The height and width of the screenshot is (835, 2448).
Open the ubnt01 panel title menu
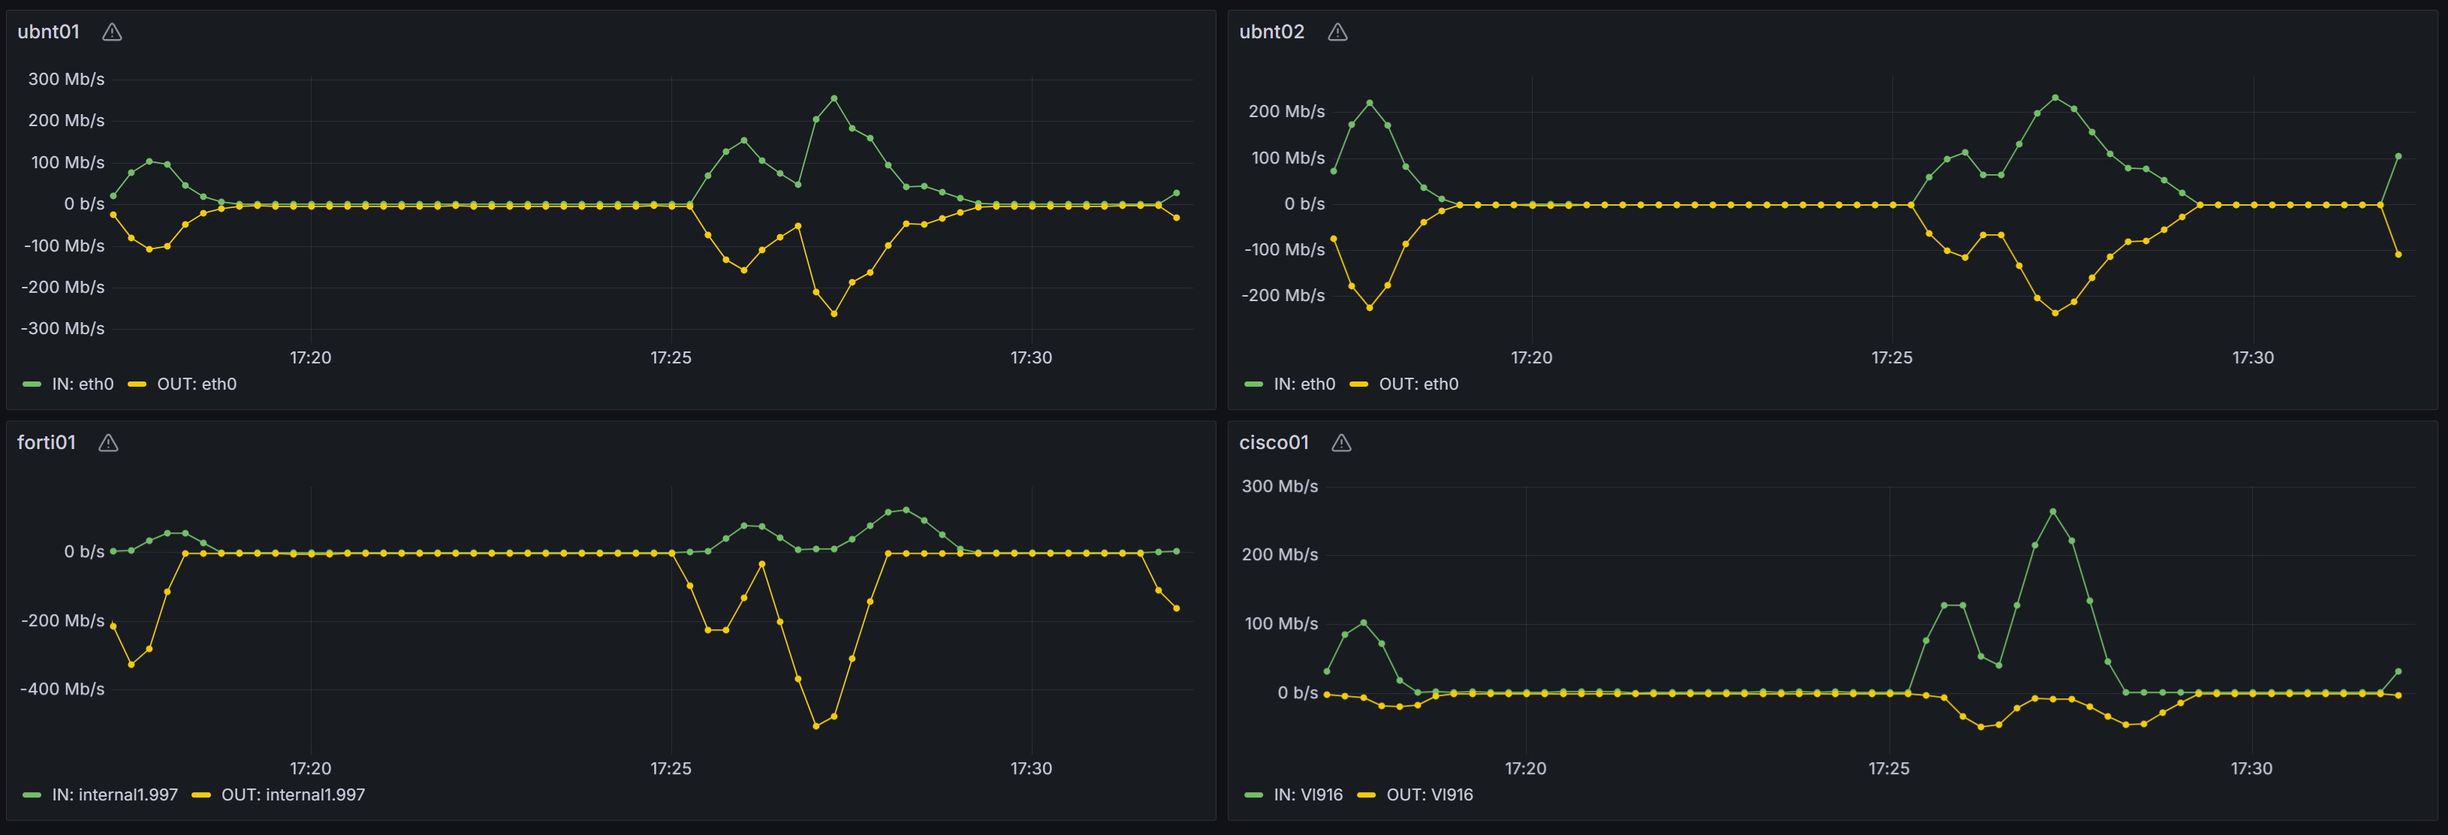(x=49, y=32)
